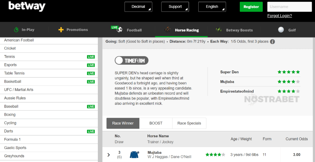Click the Golf ball icon

[281, 30]
